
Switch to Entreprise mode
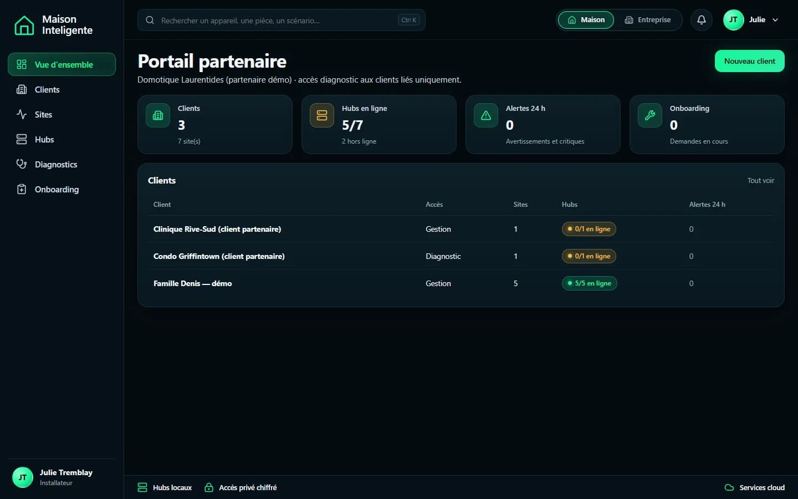tap(647, 20)
